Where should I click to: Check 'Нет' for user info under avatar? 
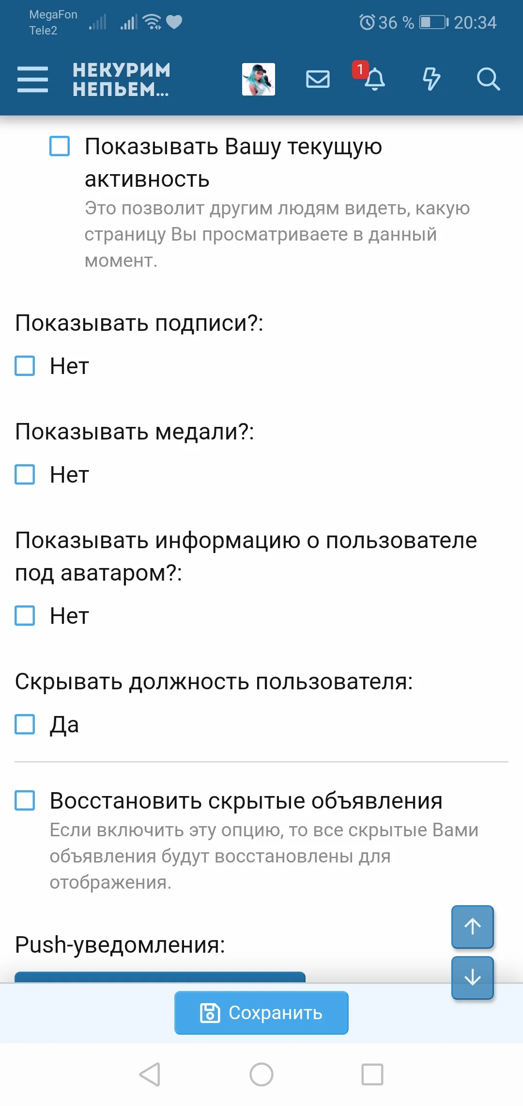25,616
